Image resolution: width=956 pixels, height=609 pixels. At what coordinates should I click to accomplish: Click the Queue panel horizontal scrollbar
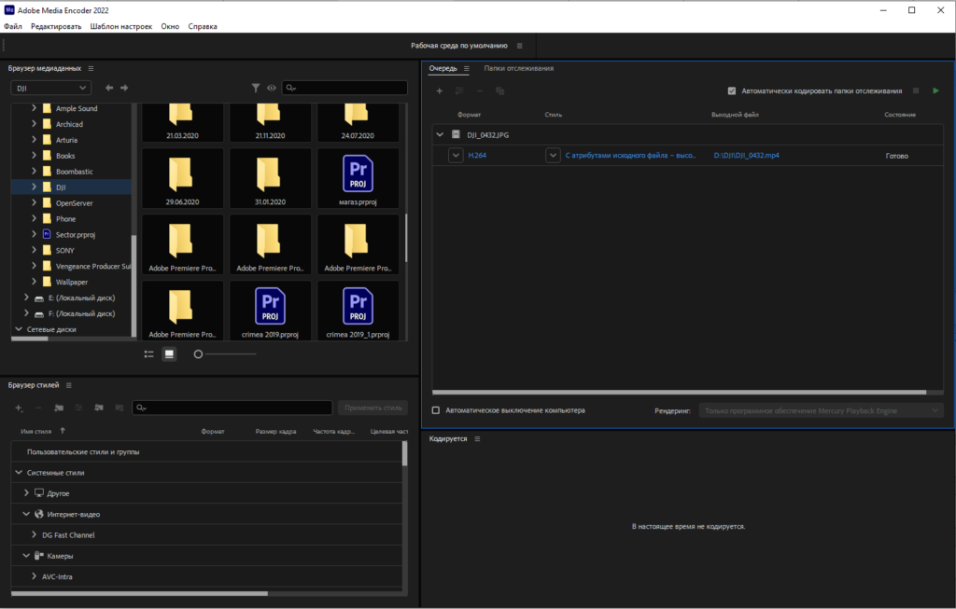pos(680,393)
